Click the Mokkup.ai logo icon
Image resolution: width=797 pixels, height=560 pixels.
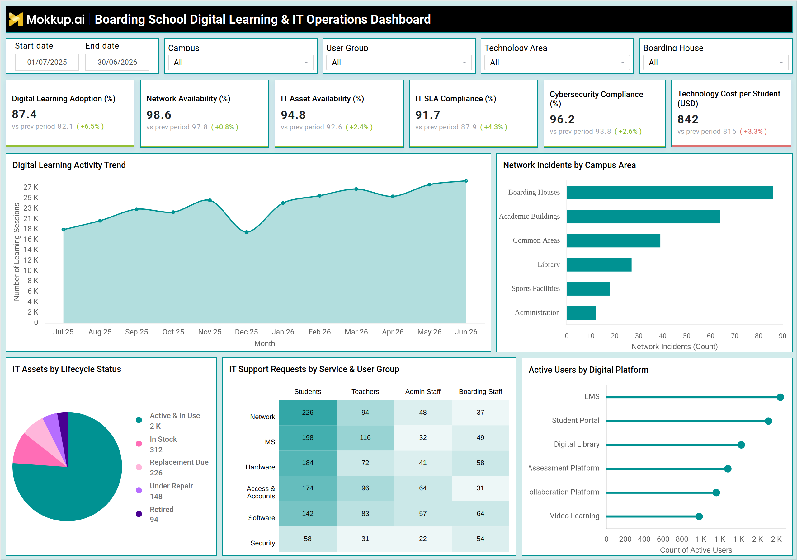click(16, 19)
